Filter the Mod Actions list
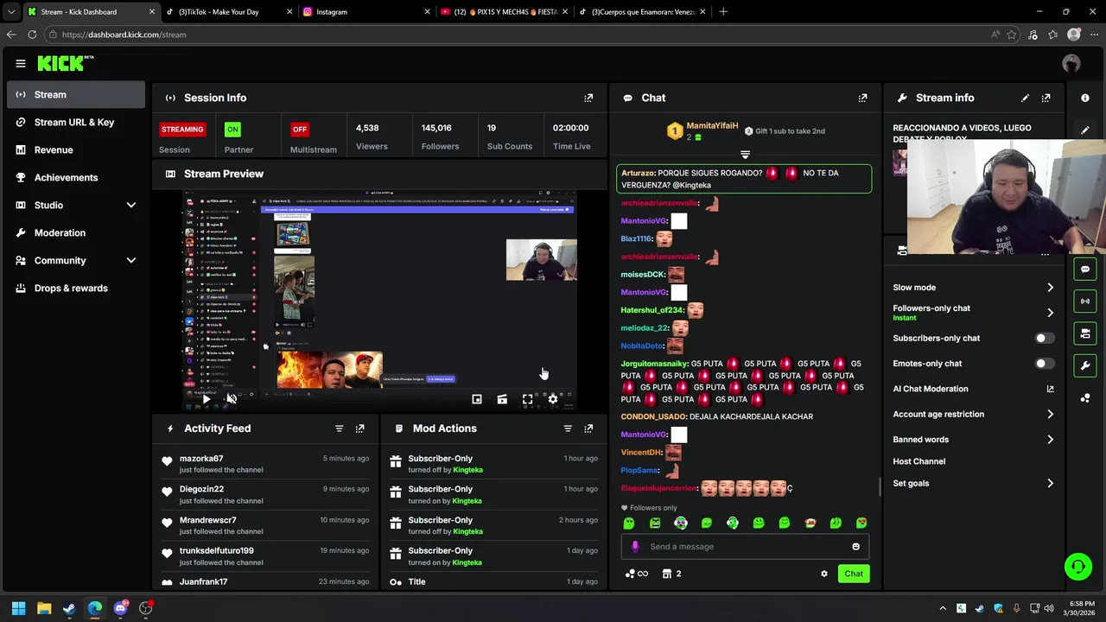Viewport: 1106px width, 622px height. (568, 428)
